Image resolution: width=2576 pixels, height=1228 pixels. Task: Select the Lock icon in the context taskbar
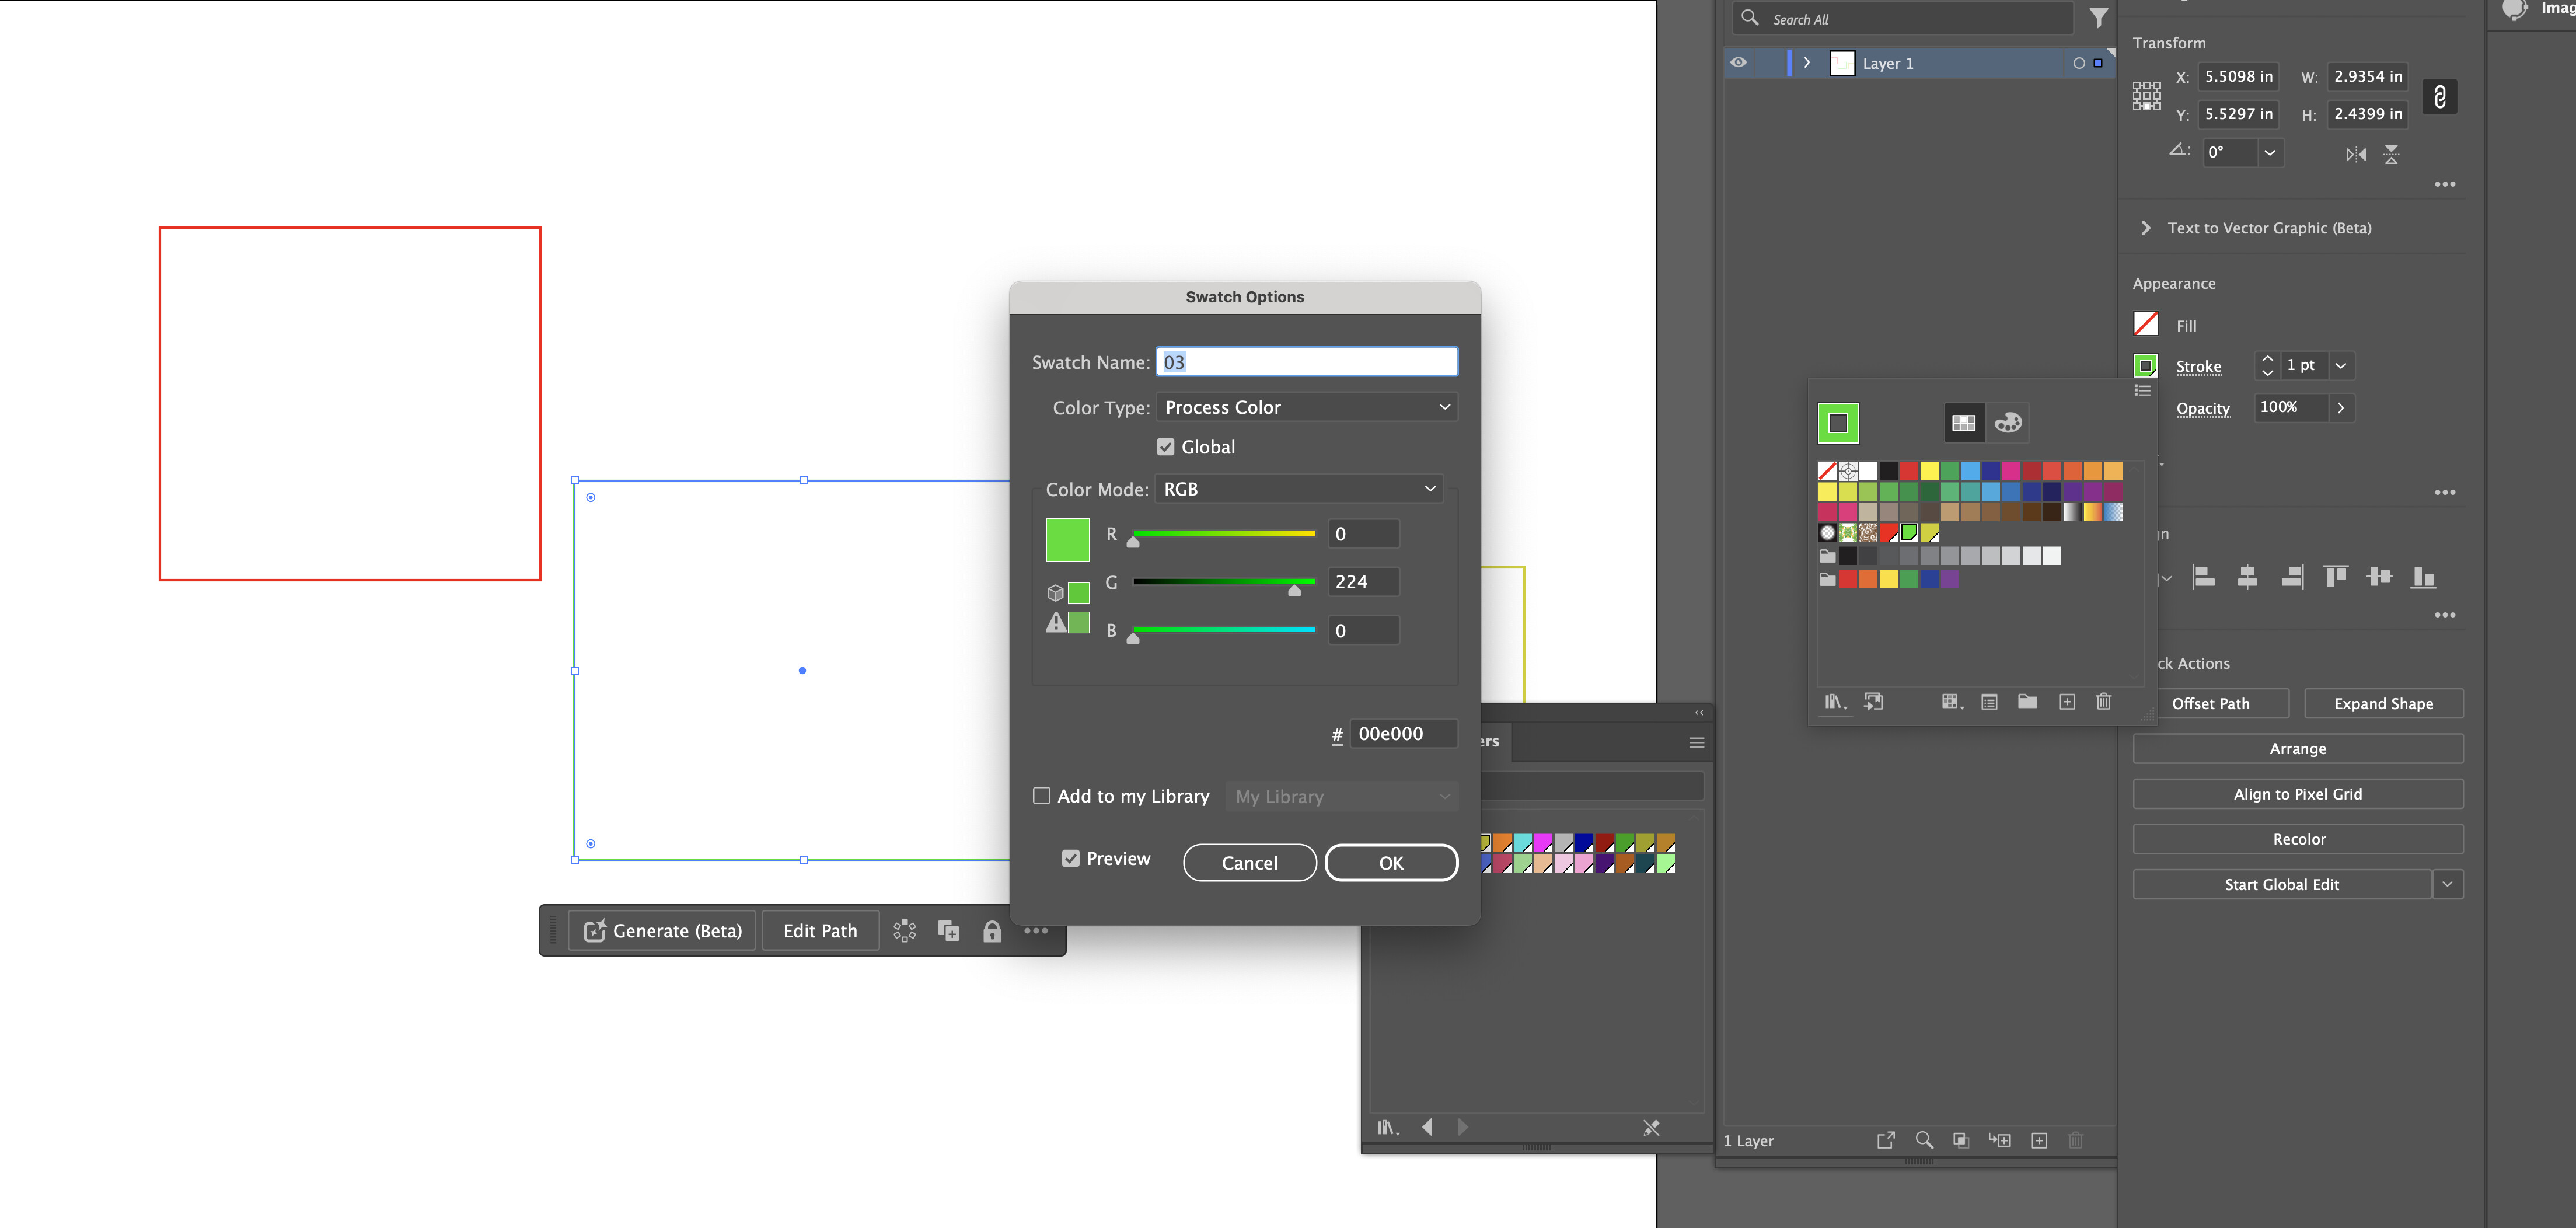pos(992,931)
